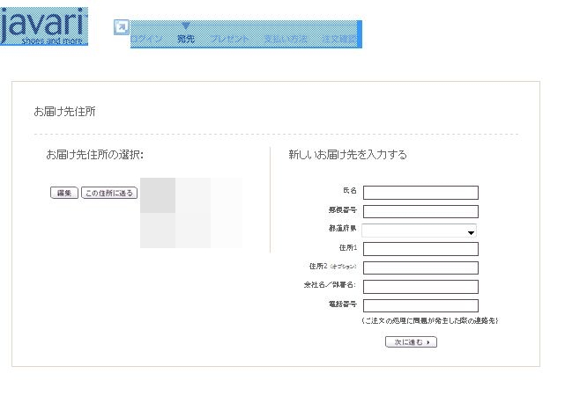Click the phone number contact note text
565x403 pixels.
[x=430, y=320]
